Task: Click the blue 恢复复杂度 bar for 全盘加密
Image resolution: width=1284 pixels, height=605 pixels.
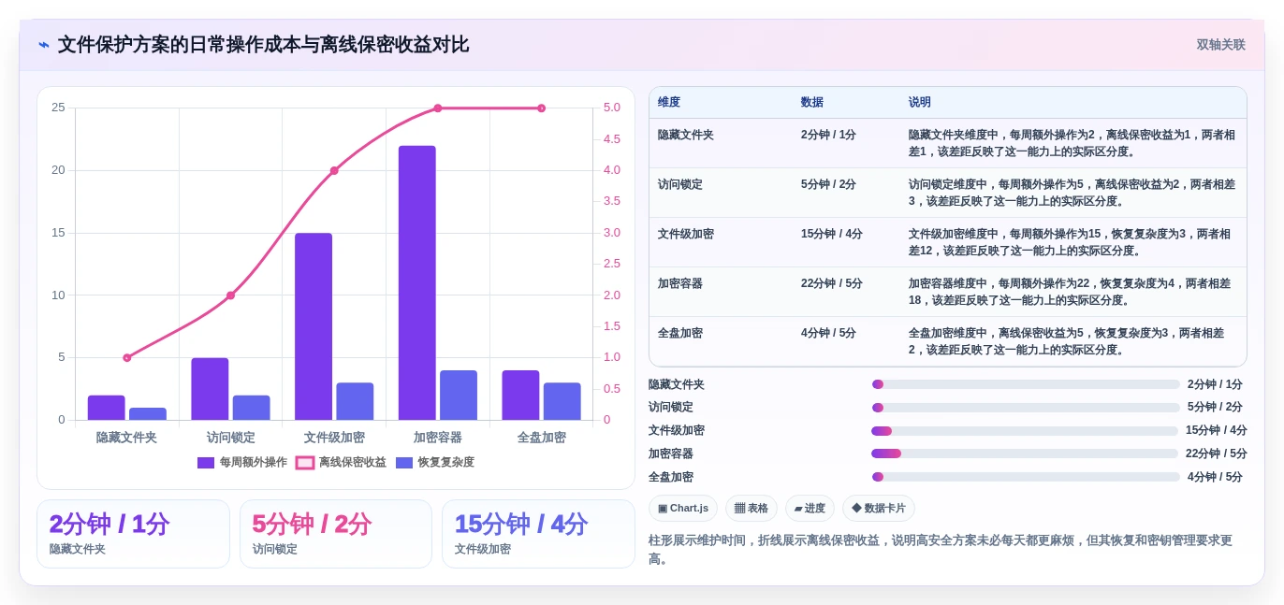Action: [562, 401]
